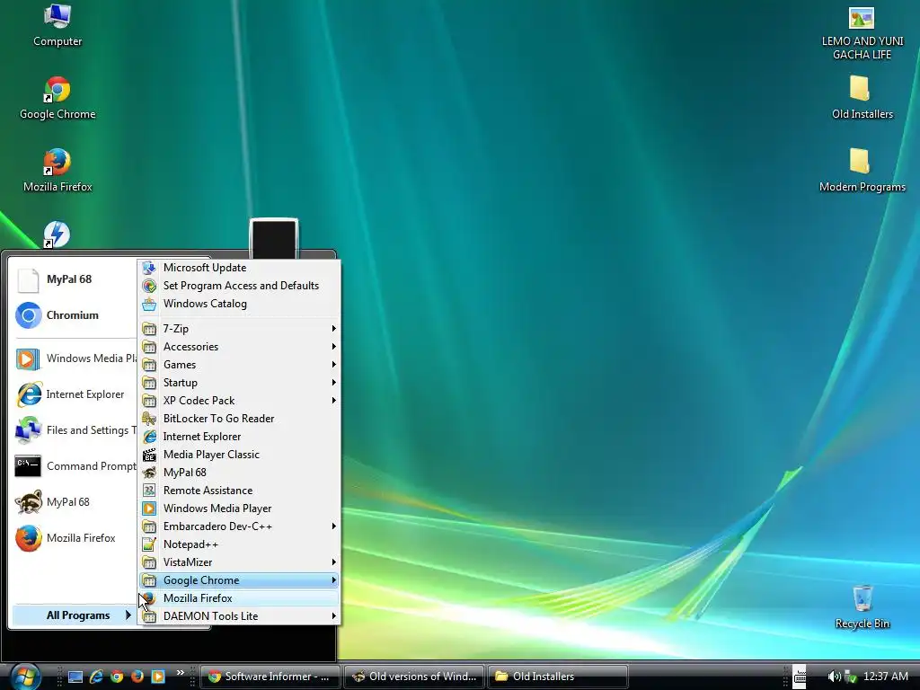920x690 pixels.
Task: Open the Computer desktop icon
Action: [x=57, y=25]
